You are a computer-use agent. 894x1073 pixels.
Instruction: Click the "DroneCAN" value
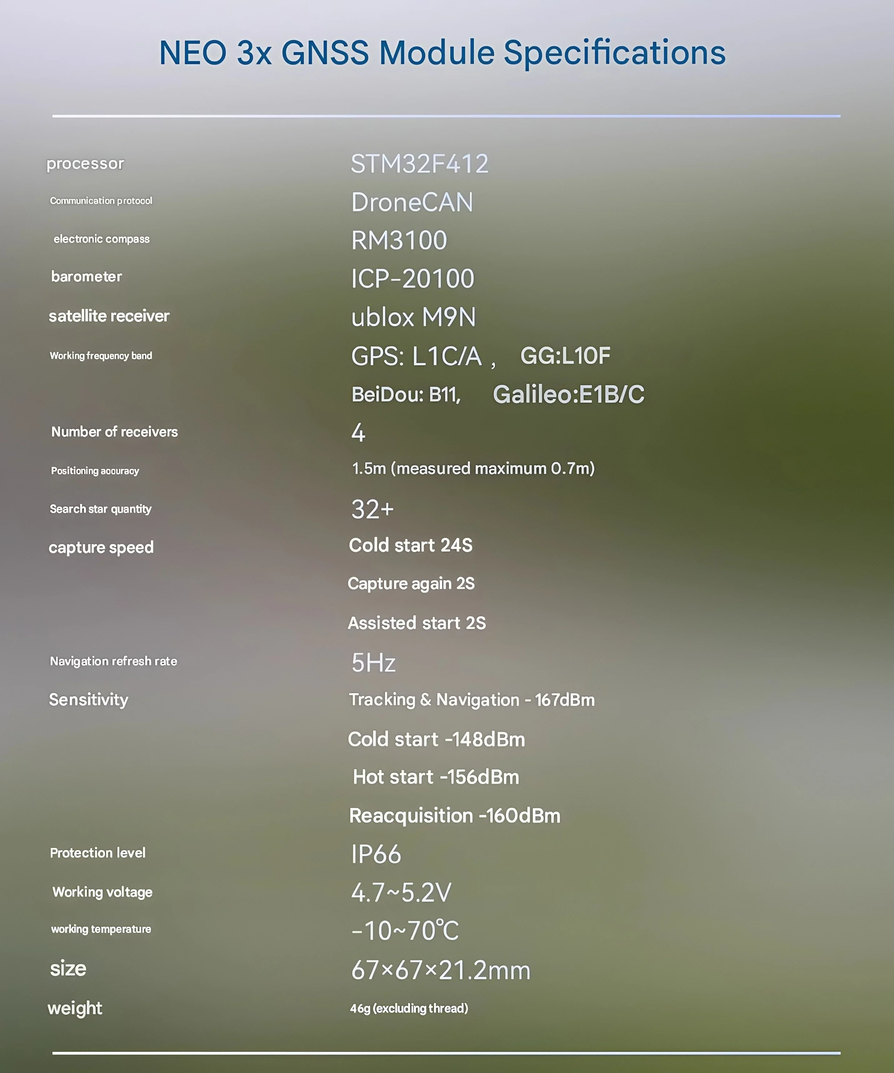pos(412,202)
